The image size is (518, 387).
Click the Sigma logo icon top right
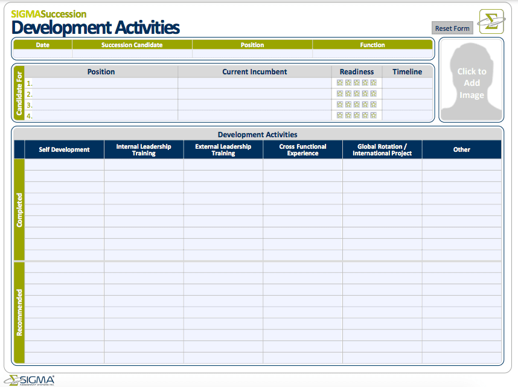coord(491,22)
